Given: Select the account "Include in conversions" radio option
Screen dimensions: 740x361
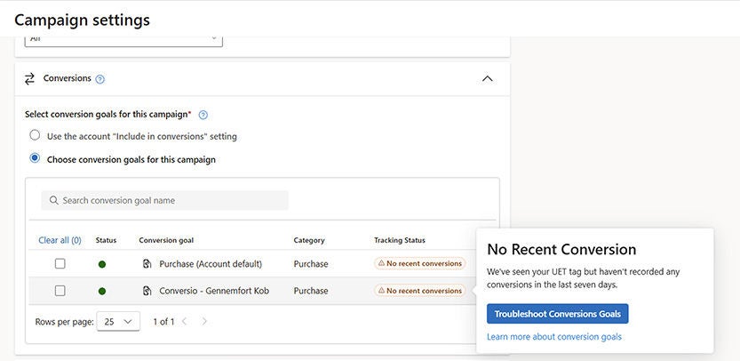Looking at the screenshot, I should 35,136.
